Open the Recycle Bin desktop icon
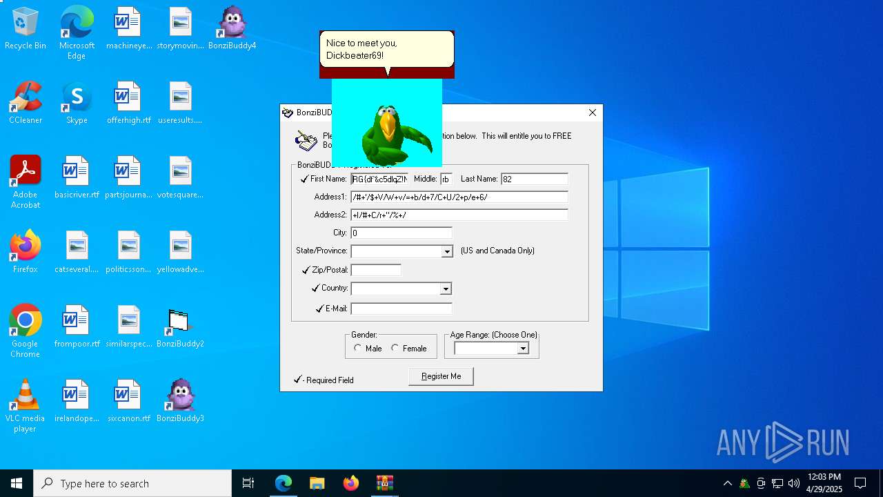 (26, 28)
